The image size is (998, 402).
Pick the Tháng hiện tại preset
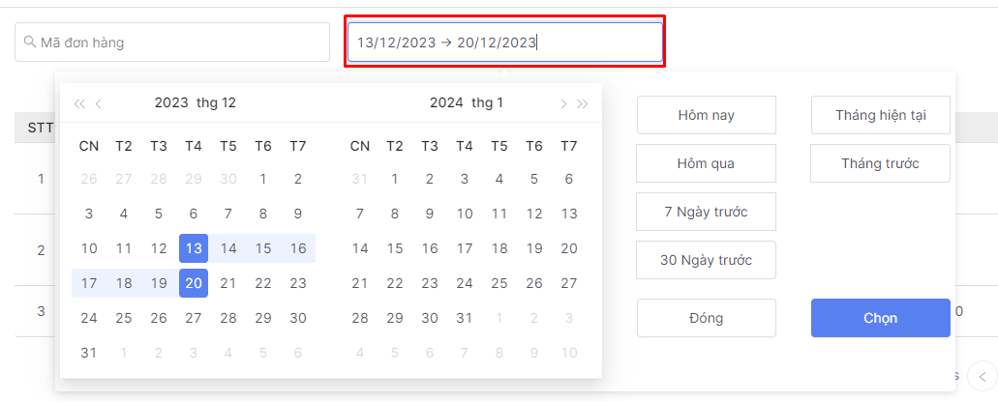880,115
